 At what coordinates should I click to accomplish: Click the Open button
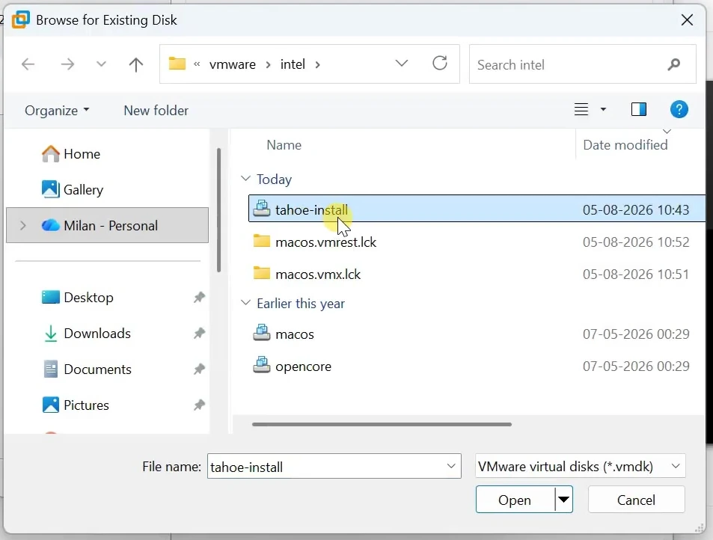pos(515,500)
